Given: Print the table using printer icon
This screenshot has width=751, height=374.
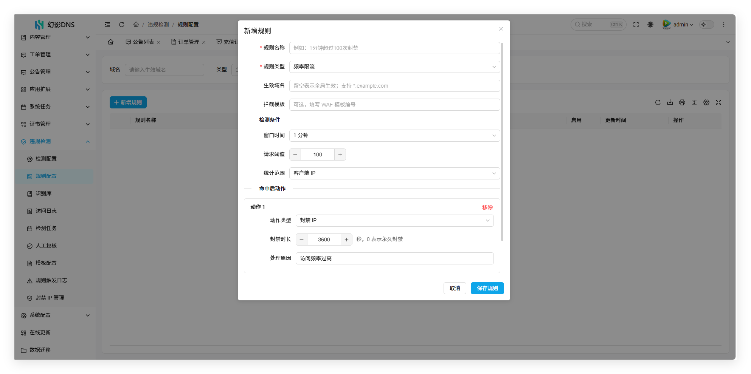Looking at the screenshot, I should pos(682,102).
